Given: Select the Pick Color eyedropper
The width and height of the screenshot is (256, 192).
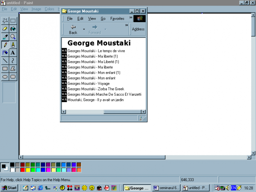Looking at the screenshot, I should coord(5,37).
